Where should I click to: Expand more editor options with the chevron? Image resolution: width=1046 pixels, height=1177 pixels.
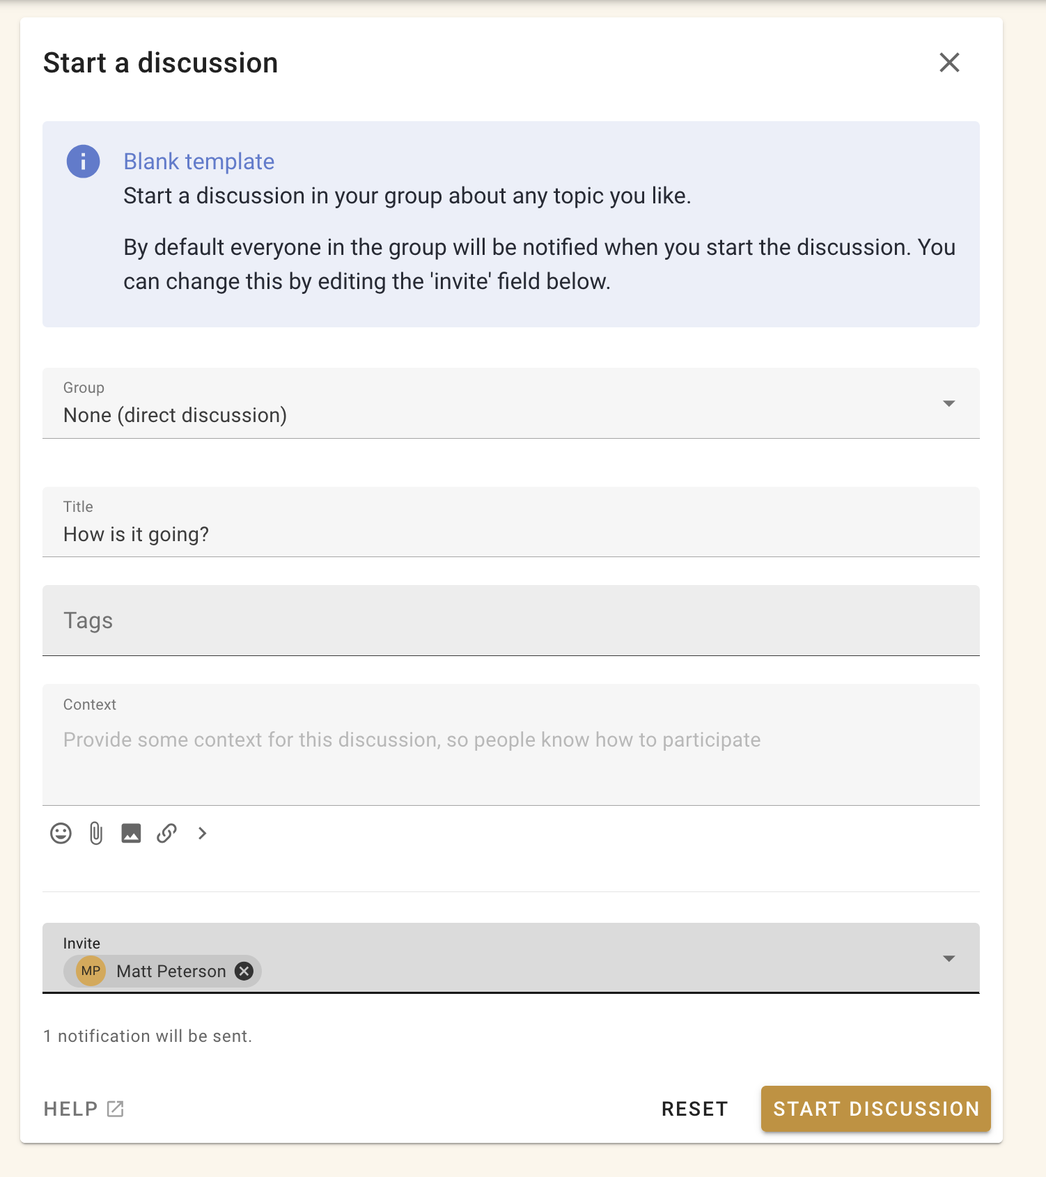click(x=202, y=833)
